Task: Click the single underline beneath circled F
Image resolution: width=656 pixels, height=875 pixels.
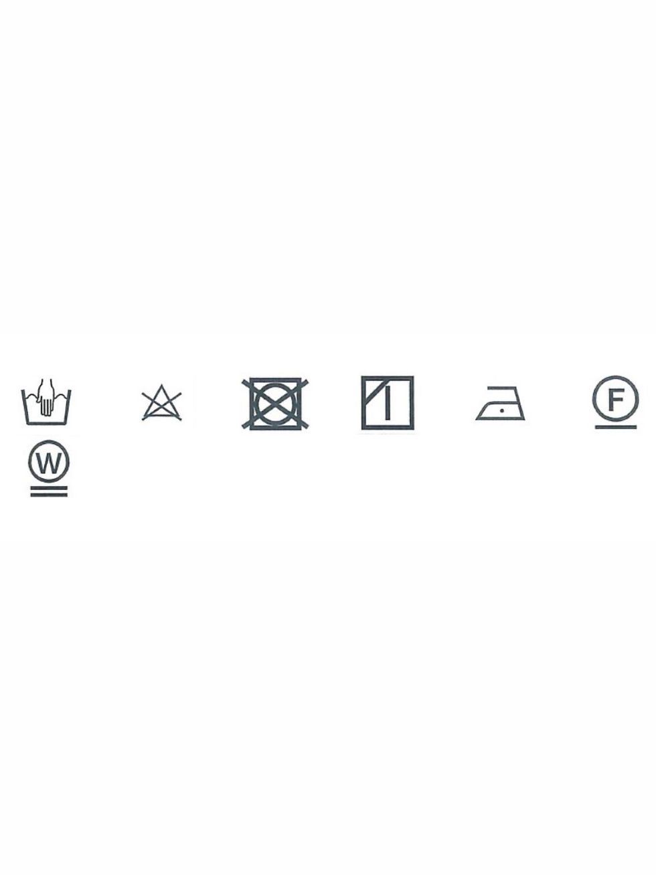Action: (x=616, y=426)
